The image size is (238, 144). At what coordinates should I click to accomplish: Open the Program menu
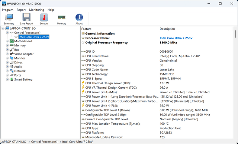point(7,10)
